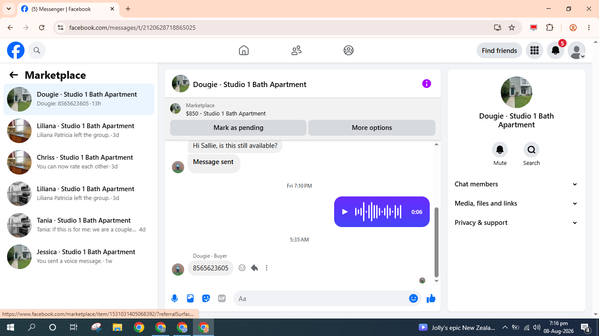Open the Friends icon in top navigation
This screenshot has width=599, height=336.
[296, 50]
